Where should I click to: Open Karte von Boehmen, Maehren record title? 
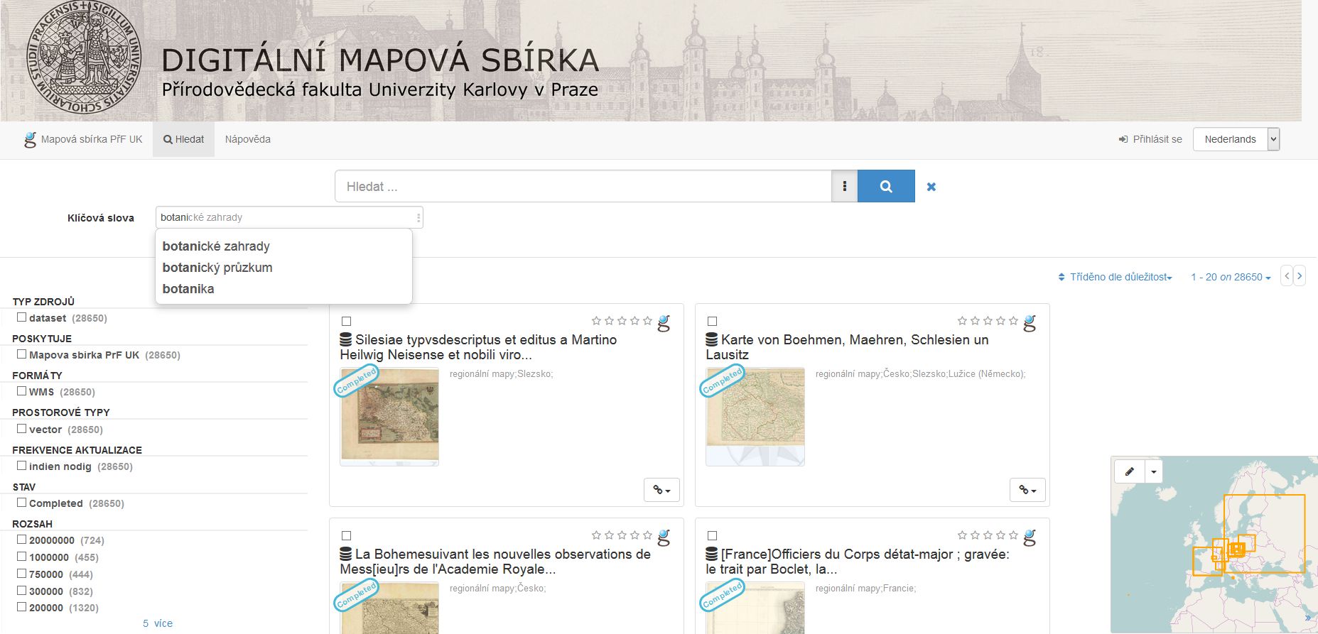847,347
